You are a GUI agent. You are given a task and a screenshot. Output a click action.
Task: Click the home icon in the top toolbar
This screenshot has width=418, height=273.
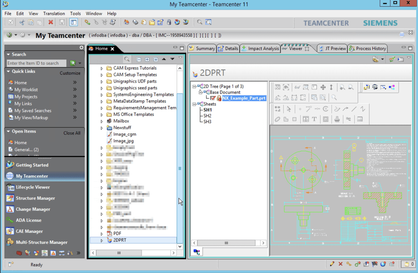pos(127,22)
